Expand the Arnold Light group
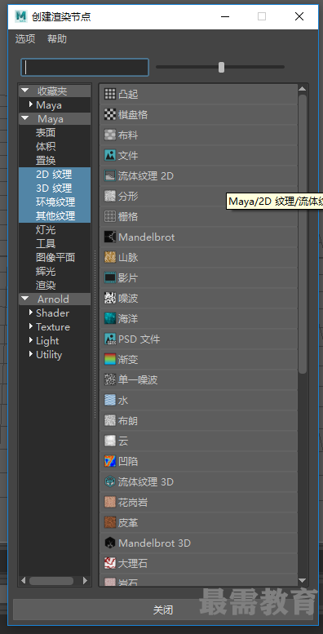 31,340
